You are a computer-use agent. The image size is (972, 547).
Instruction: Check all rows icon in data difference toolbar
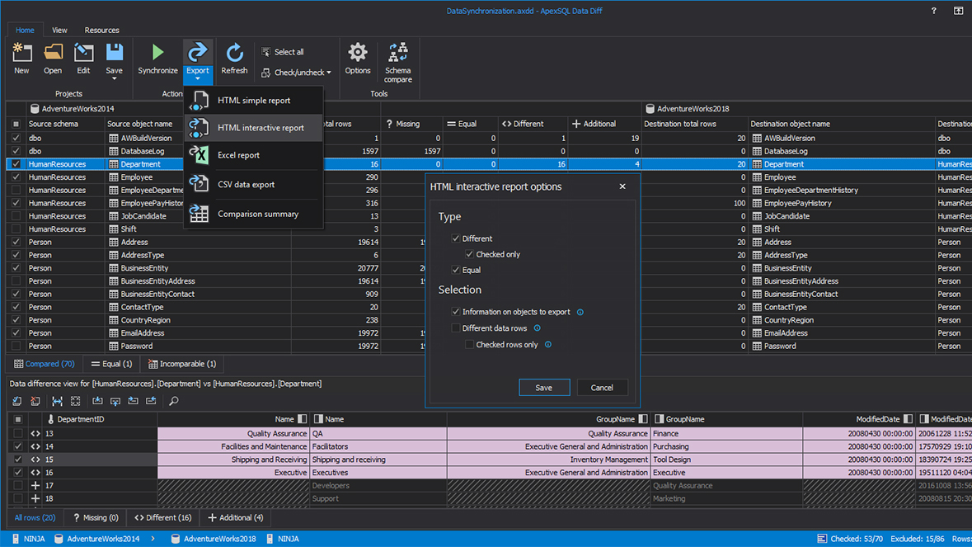coord(17,401)
